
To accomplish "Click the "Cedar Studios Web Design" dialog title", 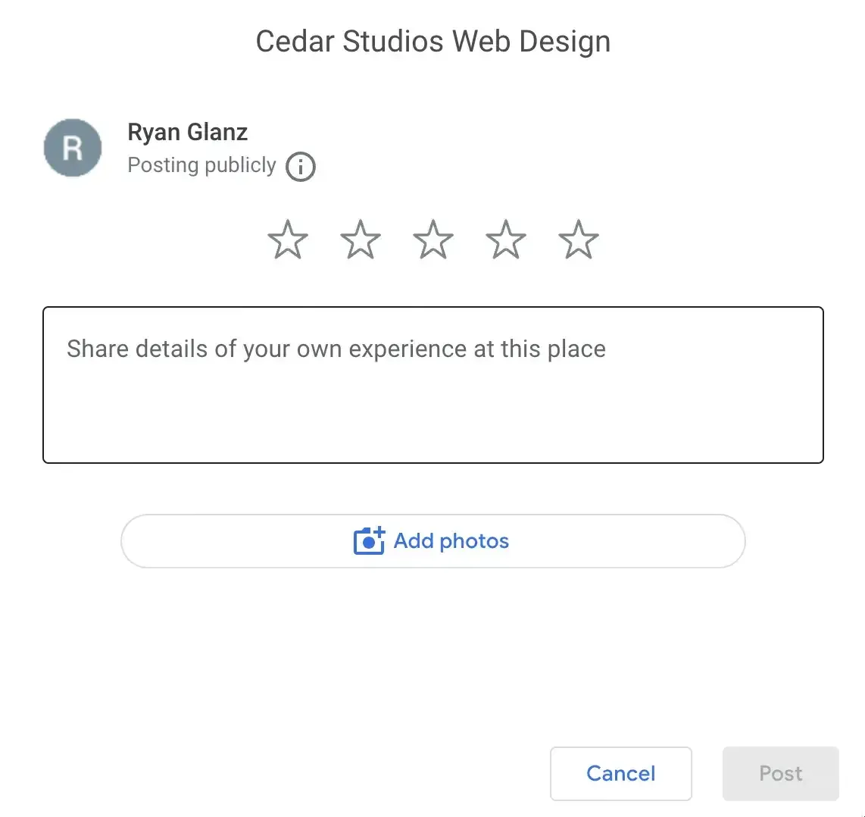I will point(433,41).
